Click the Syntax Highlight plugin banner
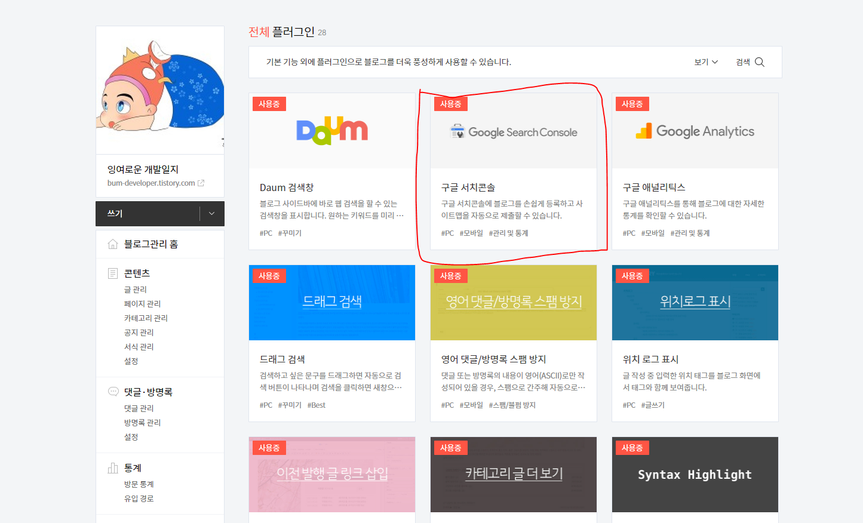 tap(695, 475)
